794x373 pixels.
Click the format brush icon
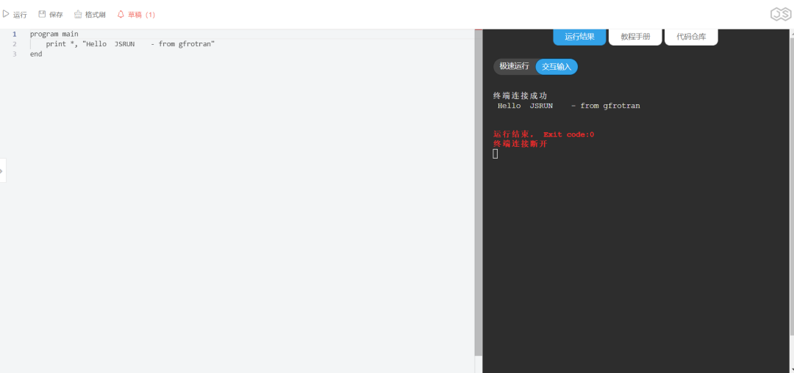tap(78, 14)
